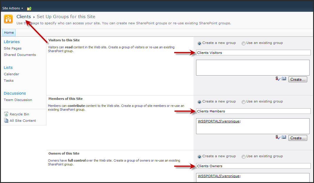
Task: Click the All Site Content icon
Action: tap(6, 121)
